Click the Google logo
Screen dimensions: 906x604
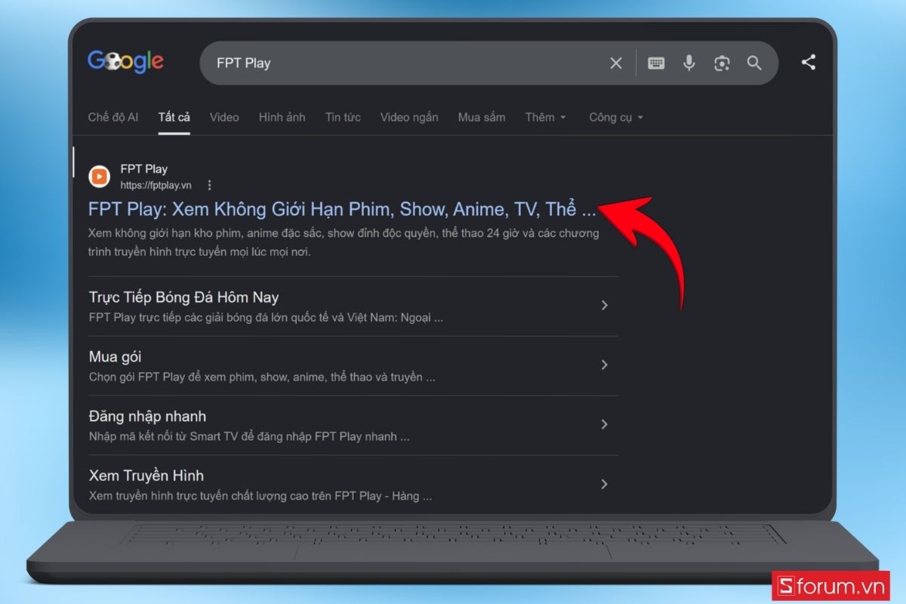tap(125, 61)
